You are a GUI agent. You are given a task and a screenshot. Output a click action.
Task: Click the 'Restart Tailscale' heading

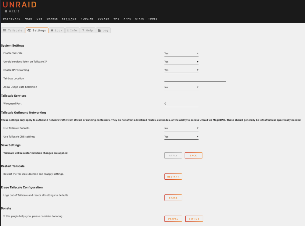click(x=13, y=166)
